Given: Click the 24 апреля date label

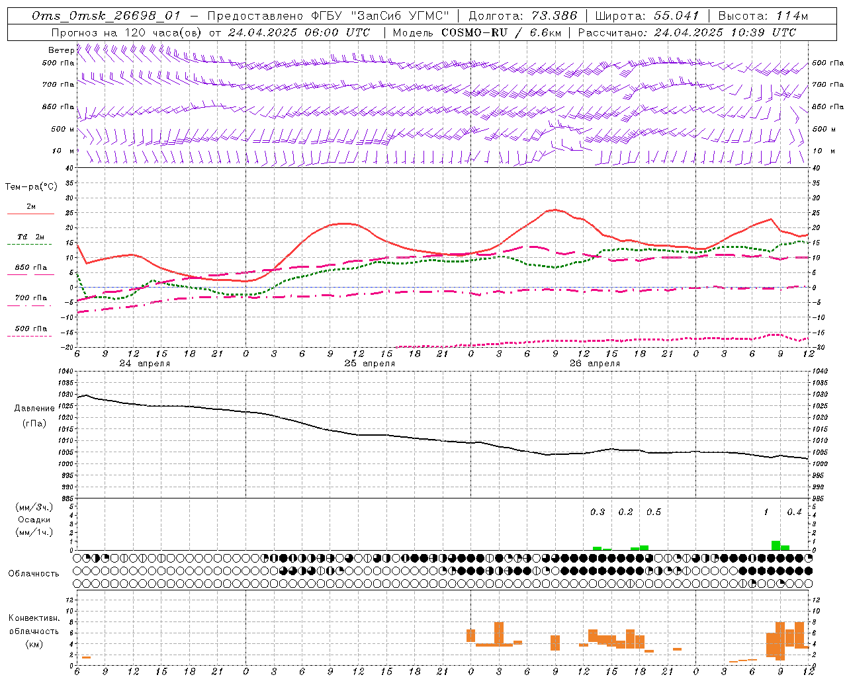Looking at the screenshot, I should [x=144, y=364].
